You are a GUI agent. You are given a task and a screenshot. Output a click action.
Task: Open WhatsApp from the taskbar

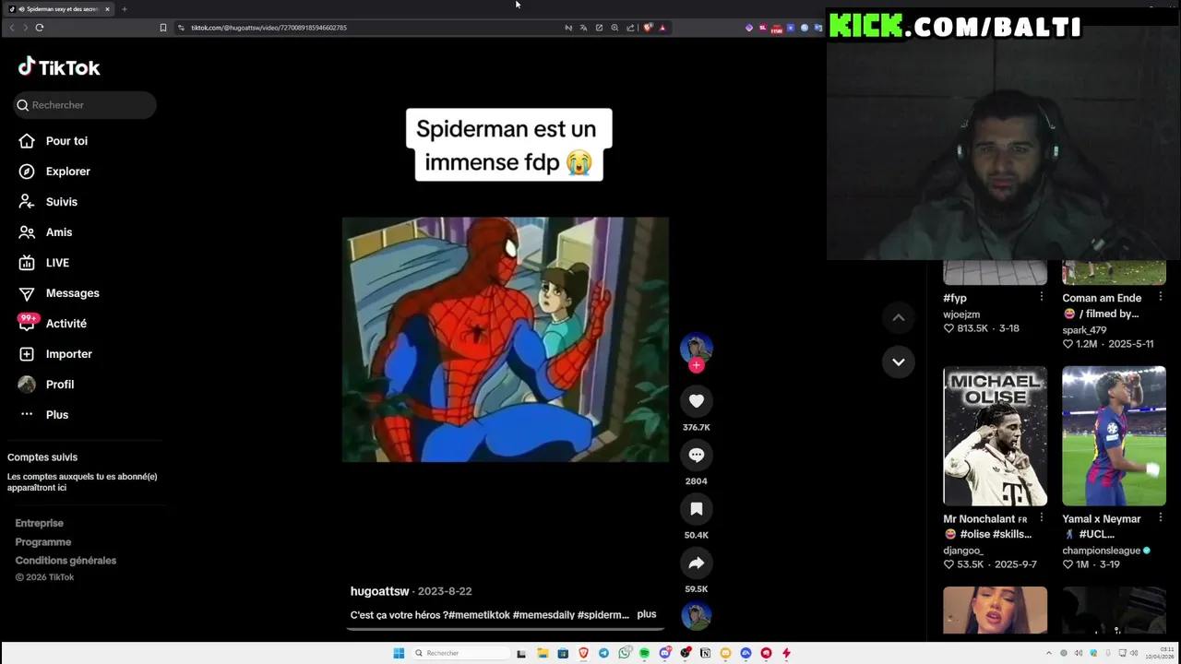point(624,653)
